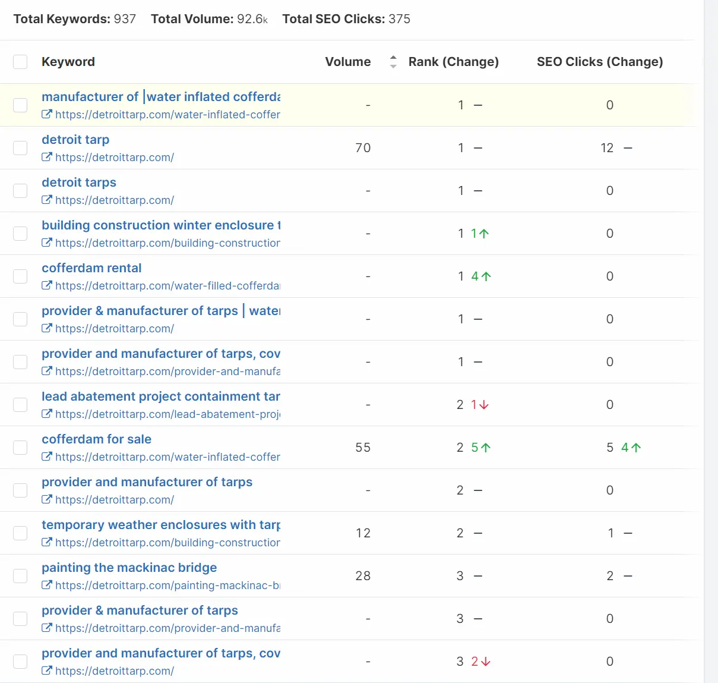Click the Keyword column header

coord(68,62)
